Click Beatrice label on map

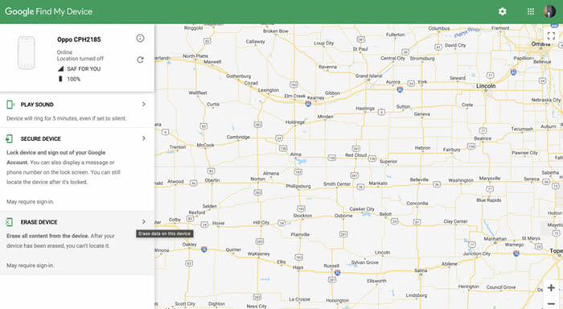click(483, 138)
